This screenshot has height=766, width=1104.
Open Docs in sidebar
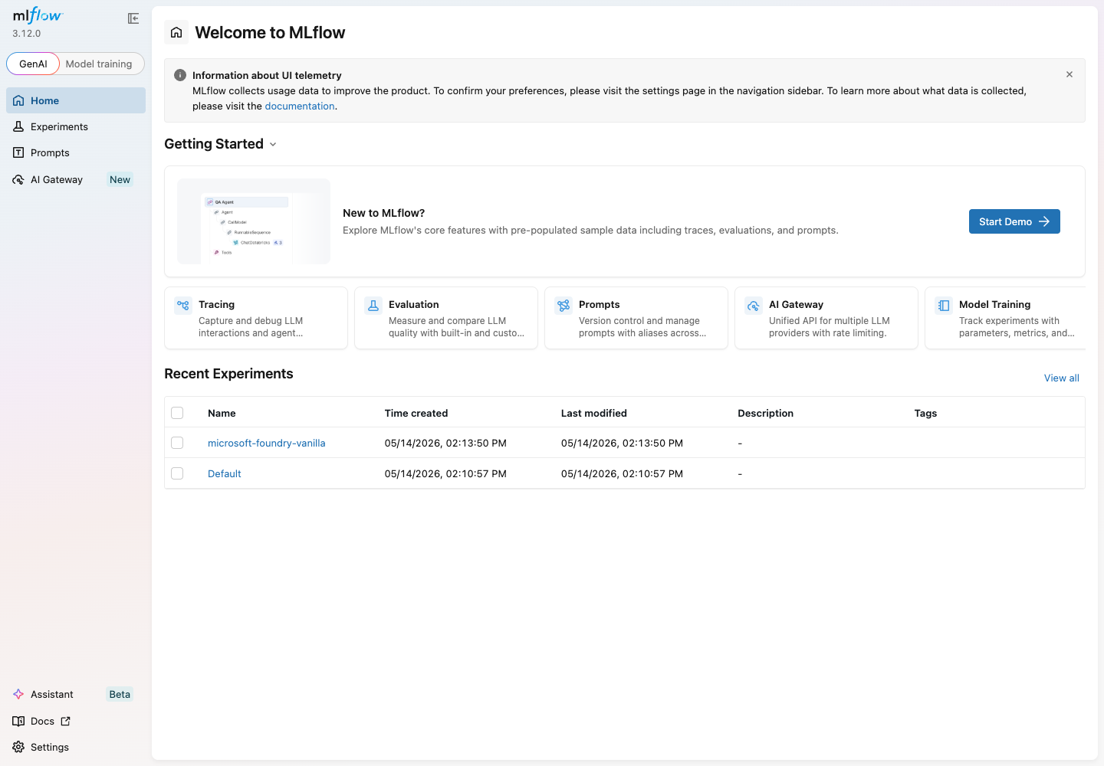(76, 721)
